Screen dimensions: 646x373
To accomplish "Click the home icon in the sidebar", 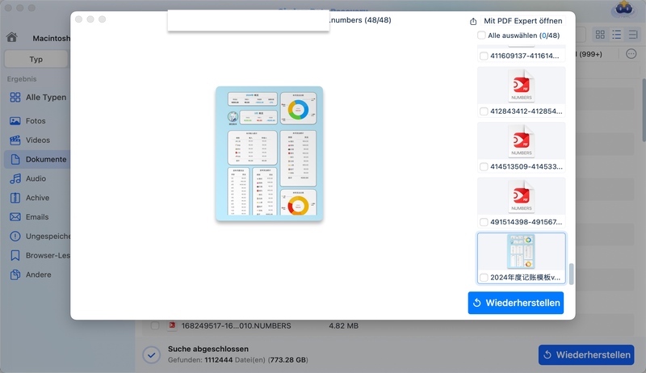I will pyautogui.click(x=12, y=37).
